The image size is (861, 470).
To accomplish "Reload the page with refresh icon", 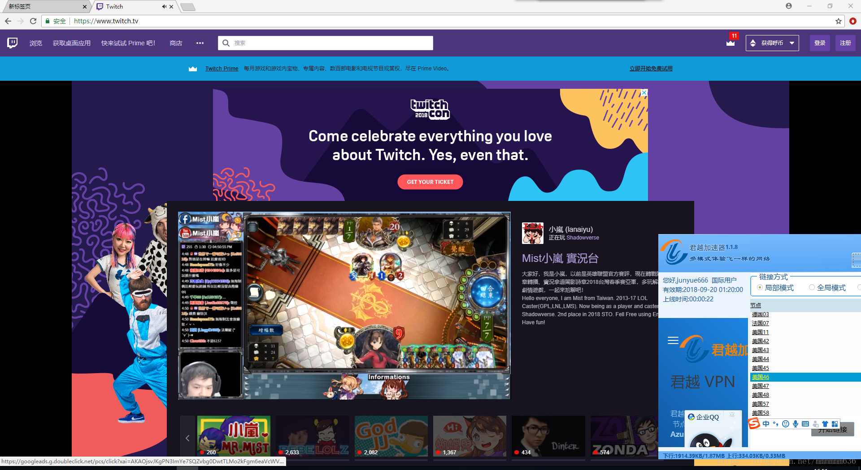I will (33, 21).
